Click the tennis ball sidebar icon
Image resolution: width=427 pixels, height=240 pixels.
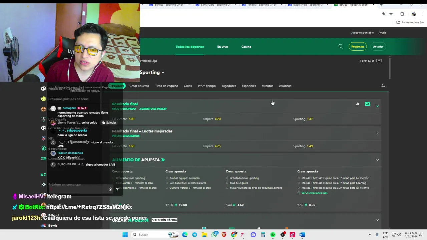tap(43, 99)
